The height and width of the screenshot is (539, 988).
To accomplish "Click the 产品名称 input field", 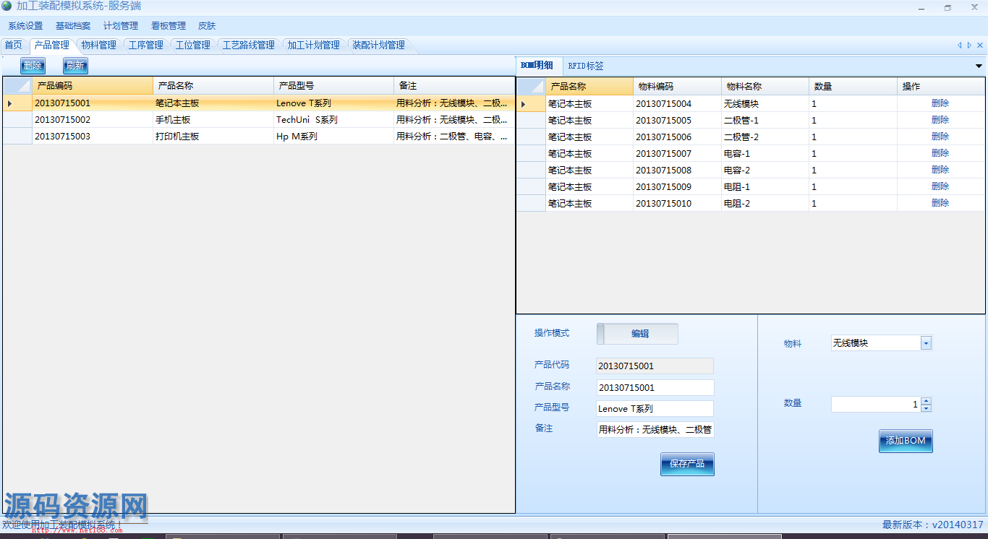I will tap(655, 388).
